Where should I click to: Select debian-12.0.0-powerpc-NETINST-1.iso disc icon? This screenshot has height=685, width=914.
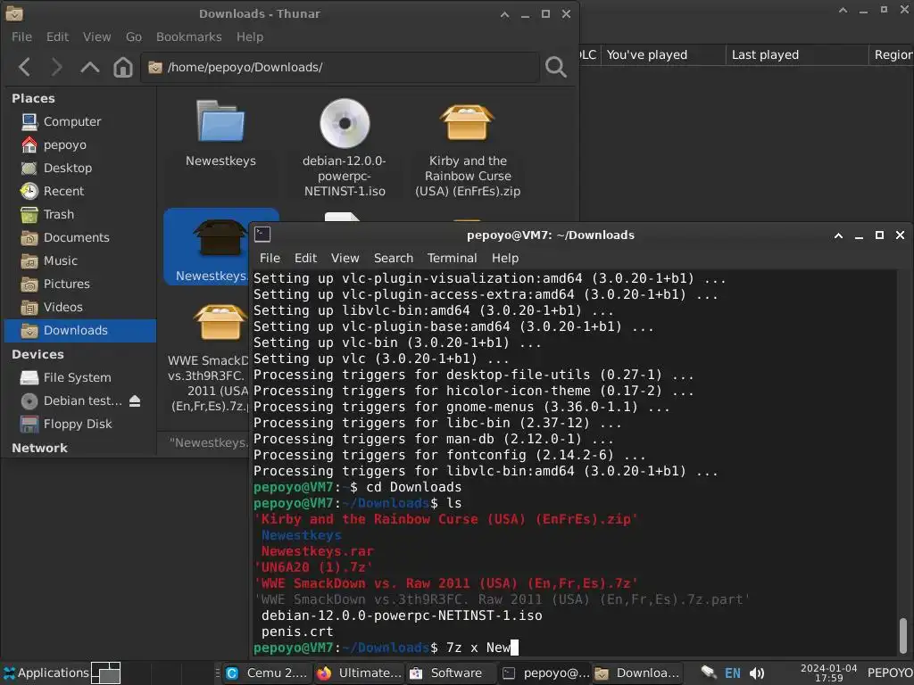tap(345, 123)
